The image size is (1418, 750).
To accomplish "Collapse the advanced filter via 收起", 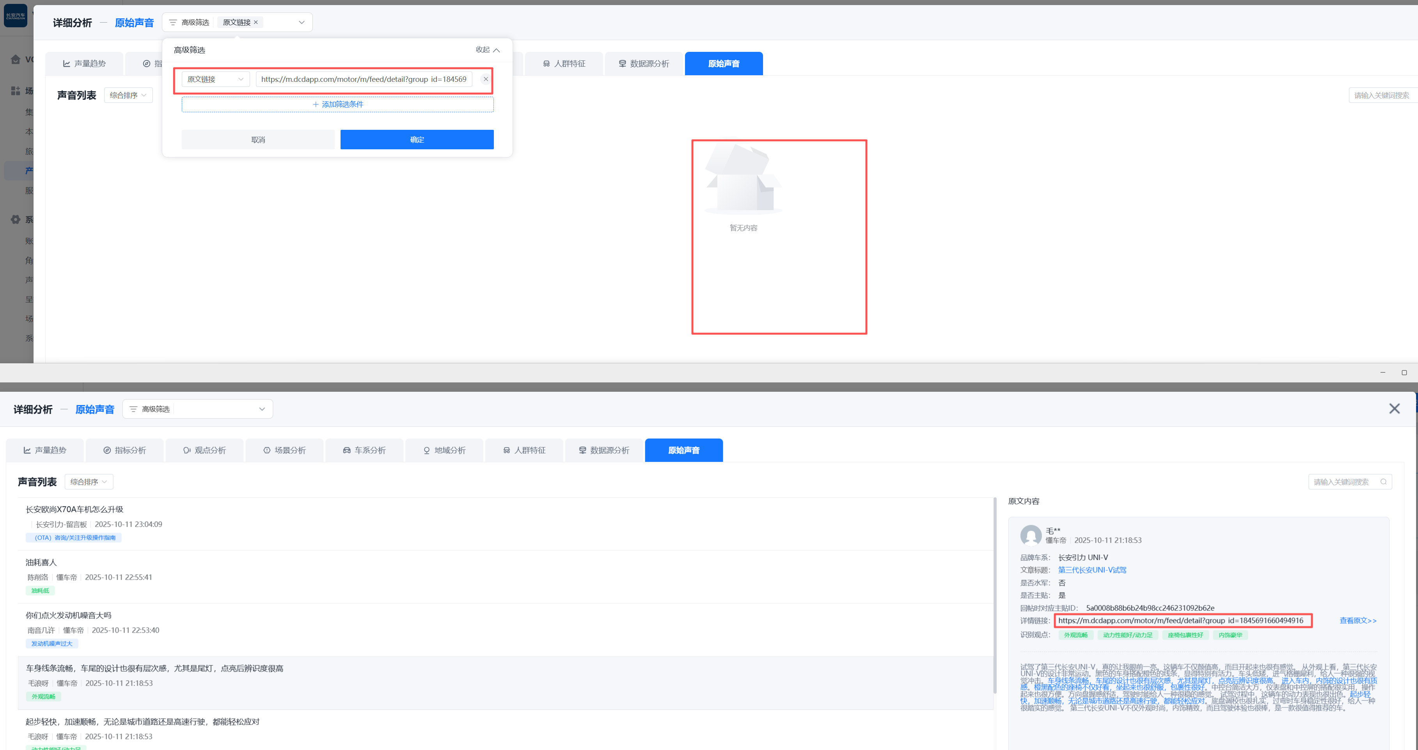I will point(487,50).
